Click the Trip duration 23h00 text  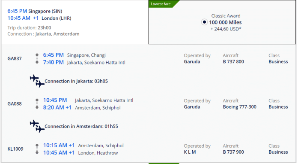click(x=29, y=27)
